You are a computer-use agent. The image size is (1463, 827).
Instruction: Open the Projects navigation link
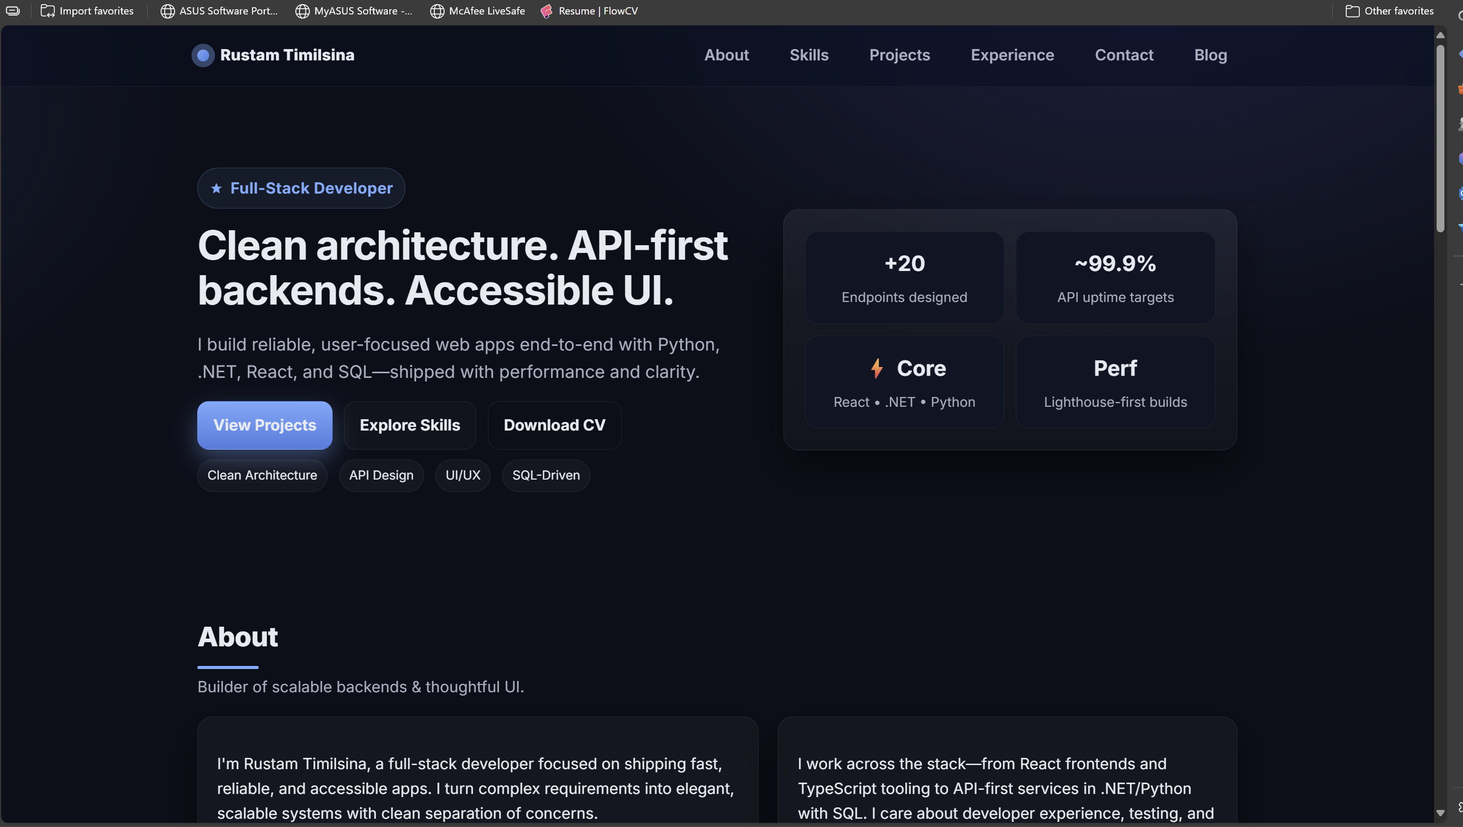899,55
